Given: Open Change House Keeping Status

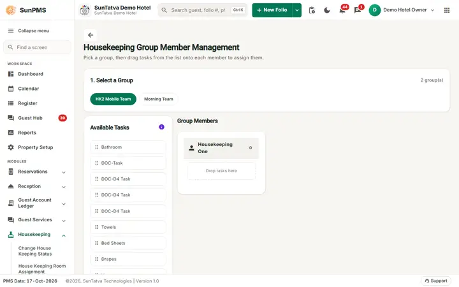Looking at the screenshot, I should point(35,251).
